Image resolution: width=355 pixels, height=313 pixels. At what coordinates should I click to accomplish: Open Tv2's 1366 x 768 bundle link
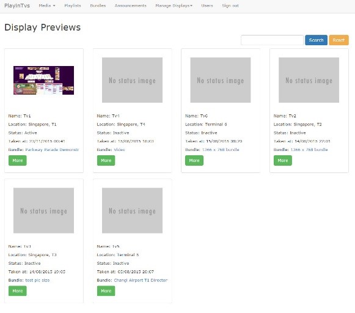pyautogui.click(x=309, y=150)
